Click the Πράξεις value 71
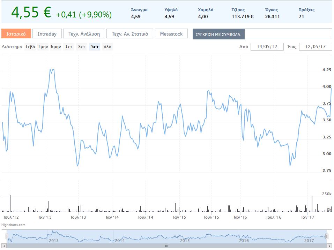Screen dimensions: 334x250 [x=301, y=17]
